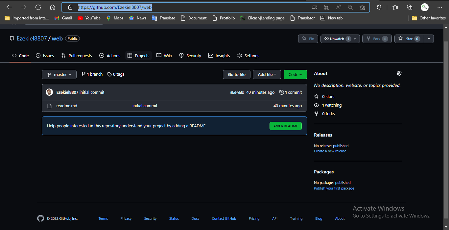Pin the repository with the Pin button
Viewport: 449px width, 230px height.
(308, 39)
